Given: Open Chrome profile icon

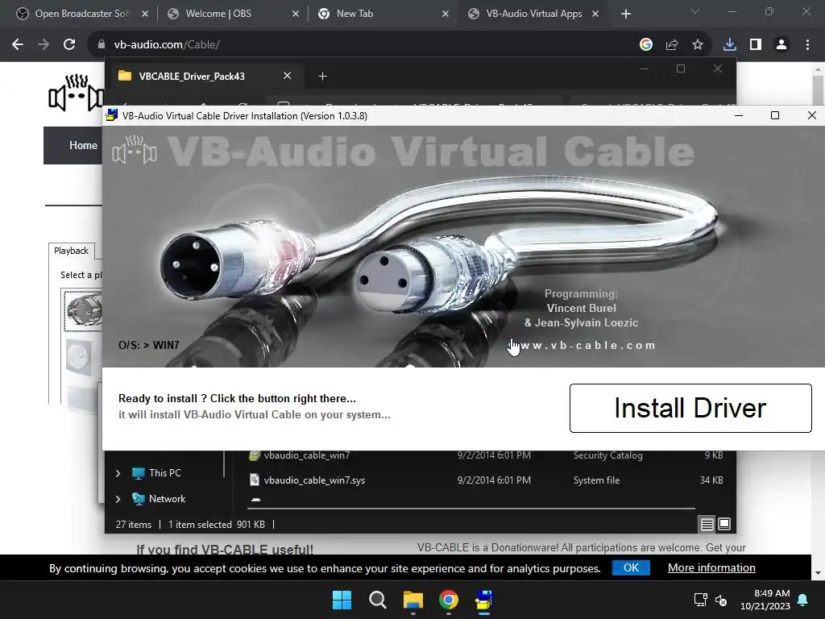Looking at the screenshot, I should [781, 45].
